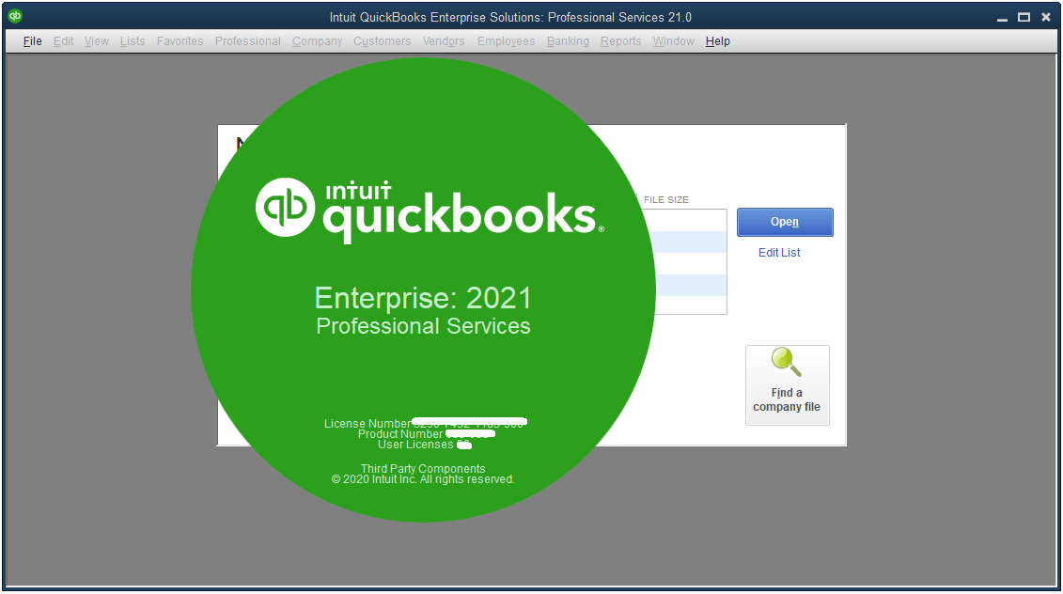Click the FILE SIZE column header

pos(665,199)
